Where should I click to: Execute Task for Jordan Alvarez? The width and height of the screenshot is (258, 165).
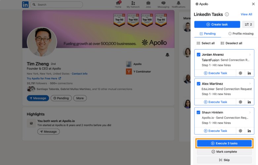[x=215, y=73]
